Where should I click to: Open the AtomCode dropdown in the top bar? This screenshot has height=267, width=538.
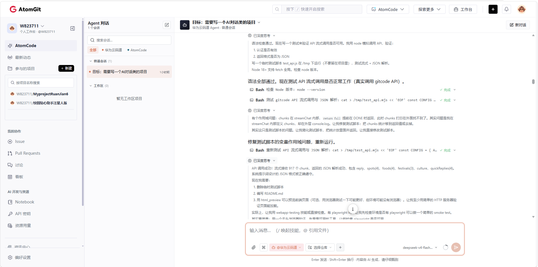[388, 9]
